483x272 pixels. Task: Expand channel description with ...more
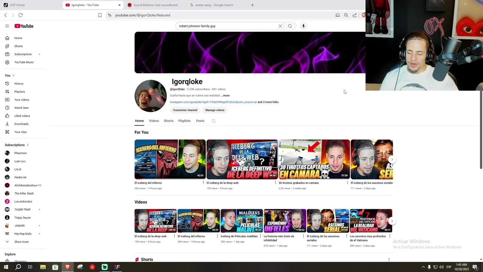point(225,96)
